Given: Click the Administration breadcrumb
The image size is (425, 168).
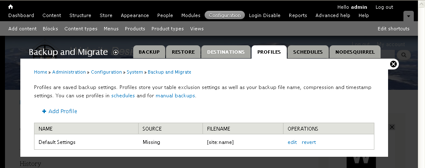Looking at the screenshot, I should (x=69, y=72).
